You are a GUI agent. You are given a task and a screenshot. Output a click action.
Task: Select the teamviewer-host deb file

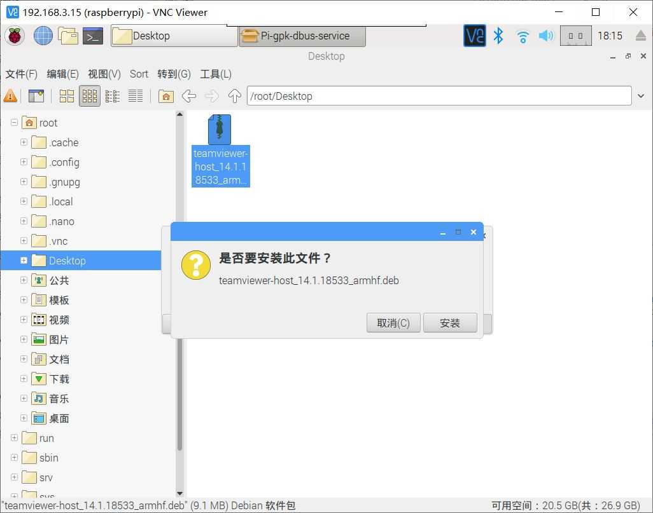click(220, 151)
